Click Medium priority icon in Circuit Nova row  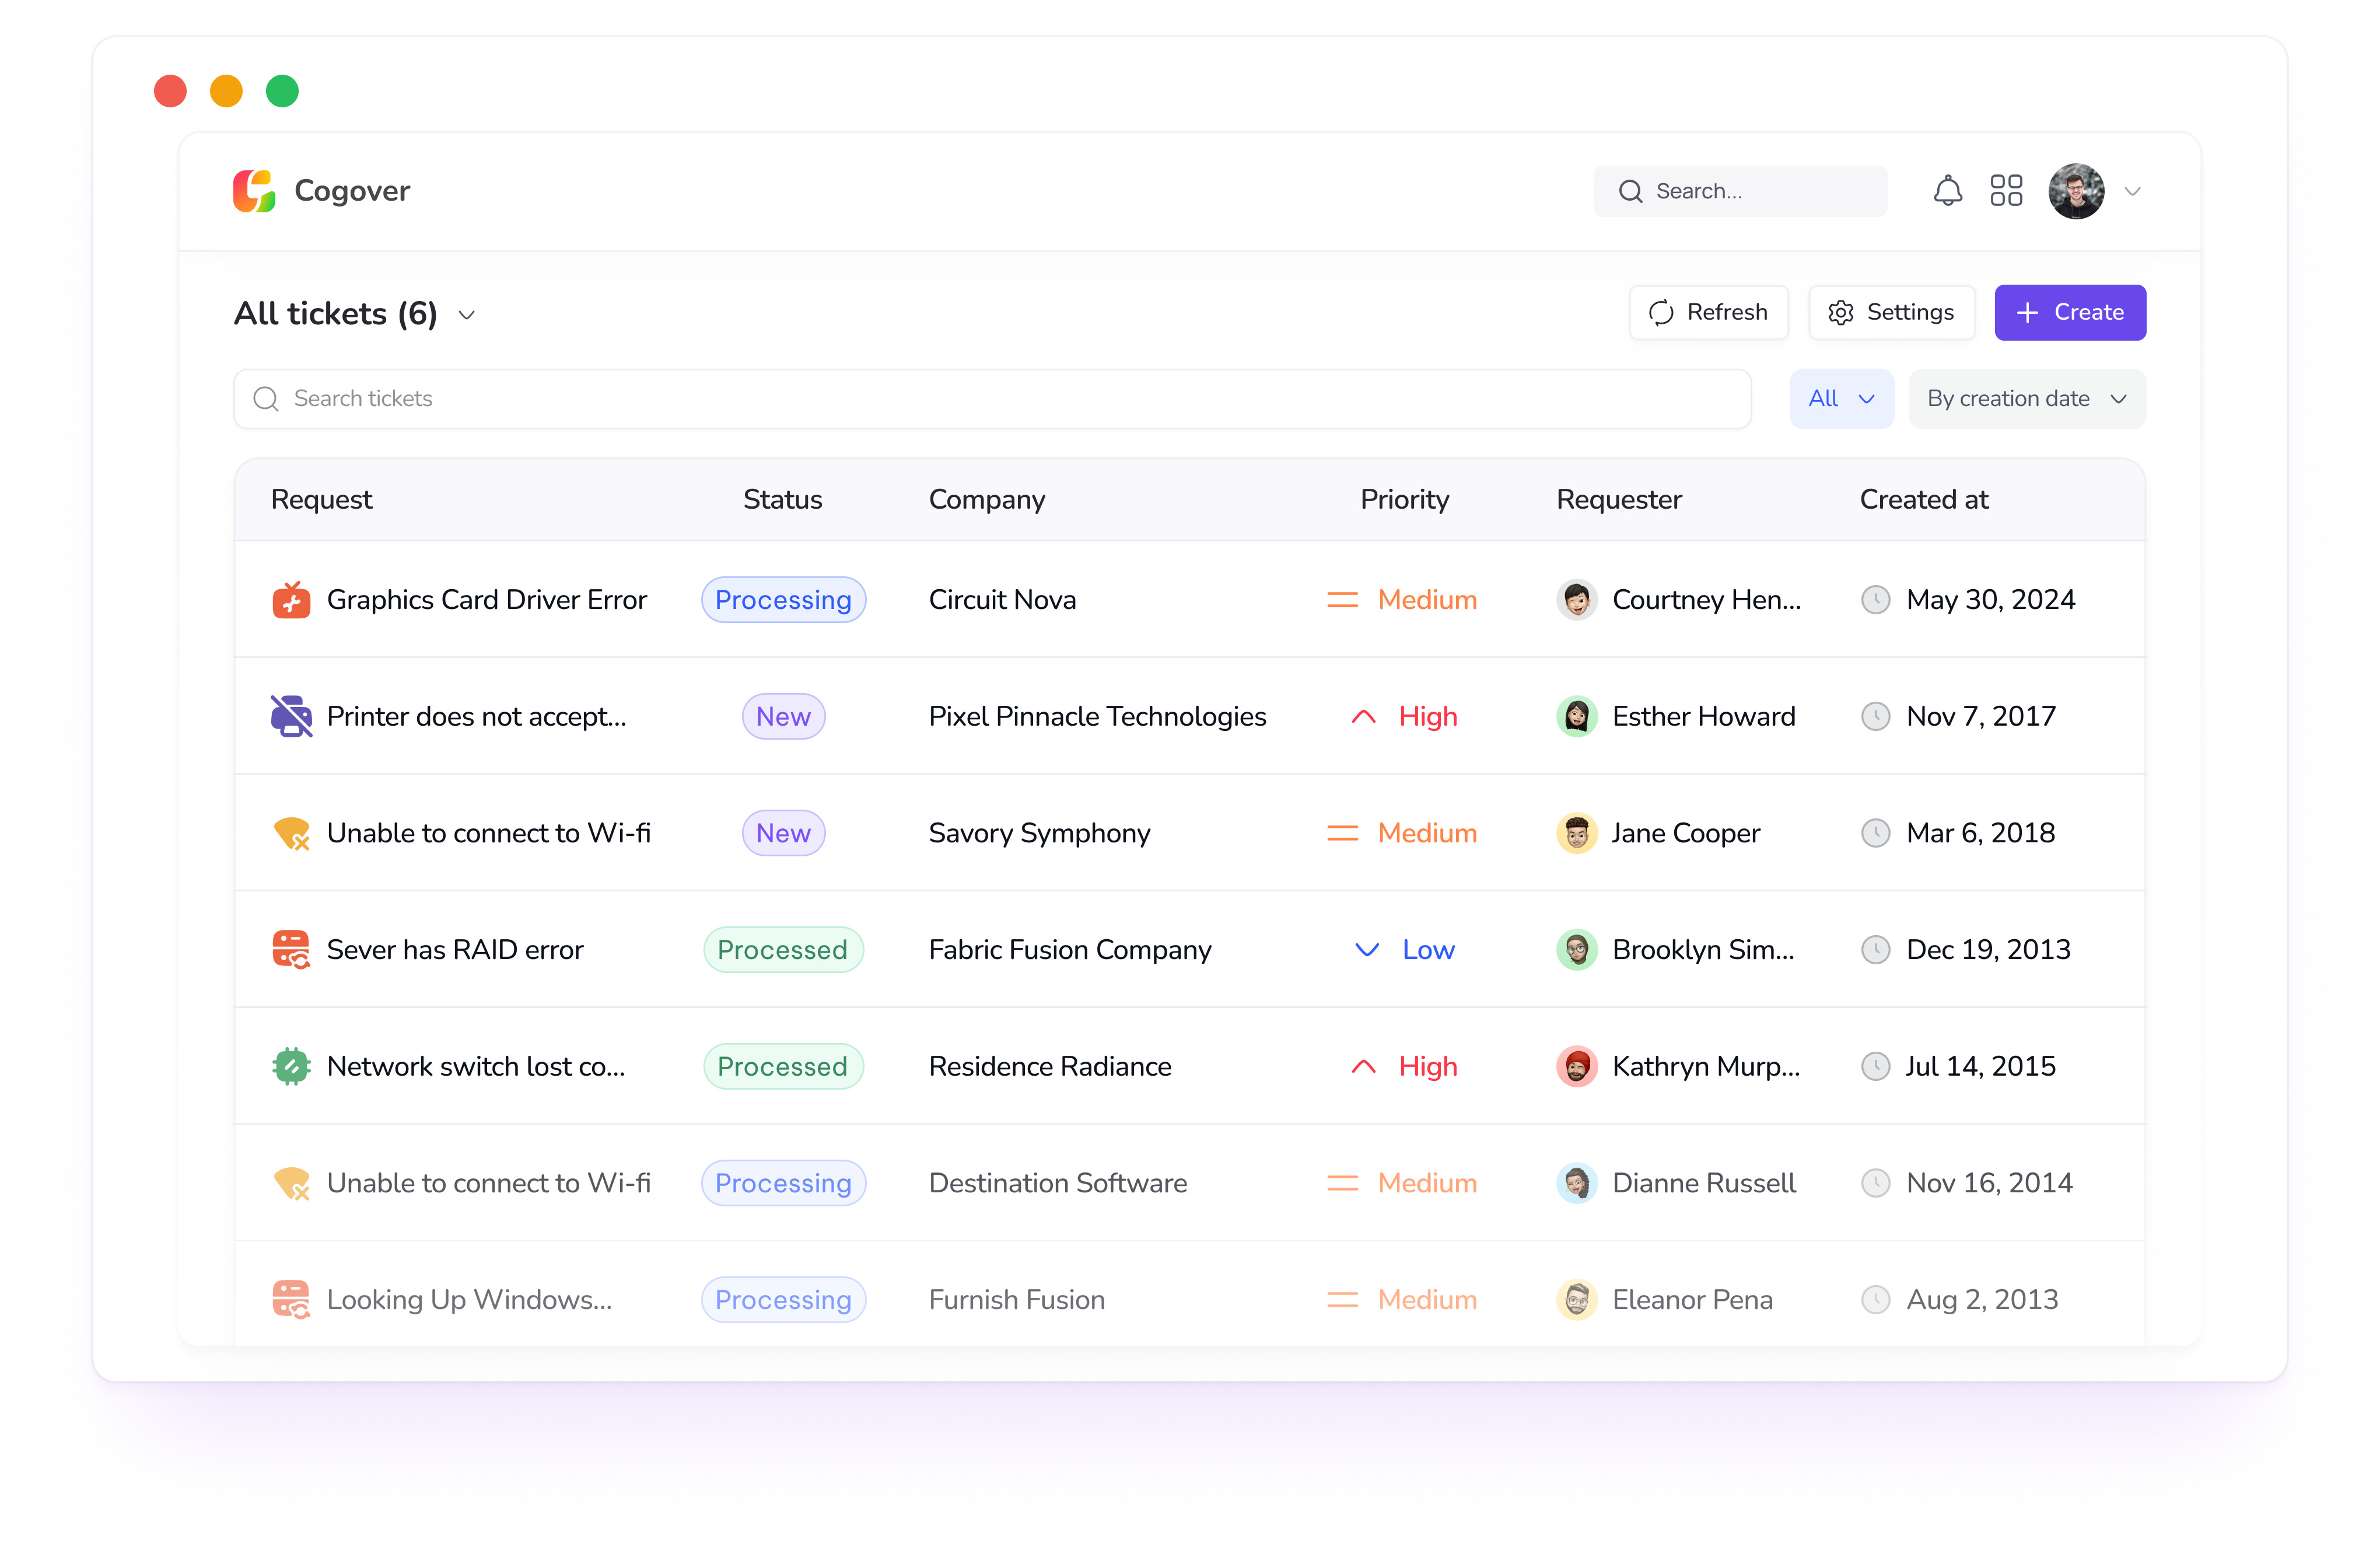[1342, 600]
